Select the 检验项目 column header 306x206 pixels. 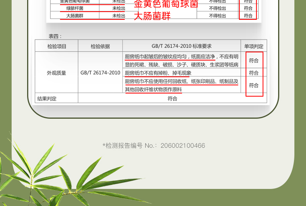pos(57,46)
